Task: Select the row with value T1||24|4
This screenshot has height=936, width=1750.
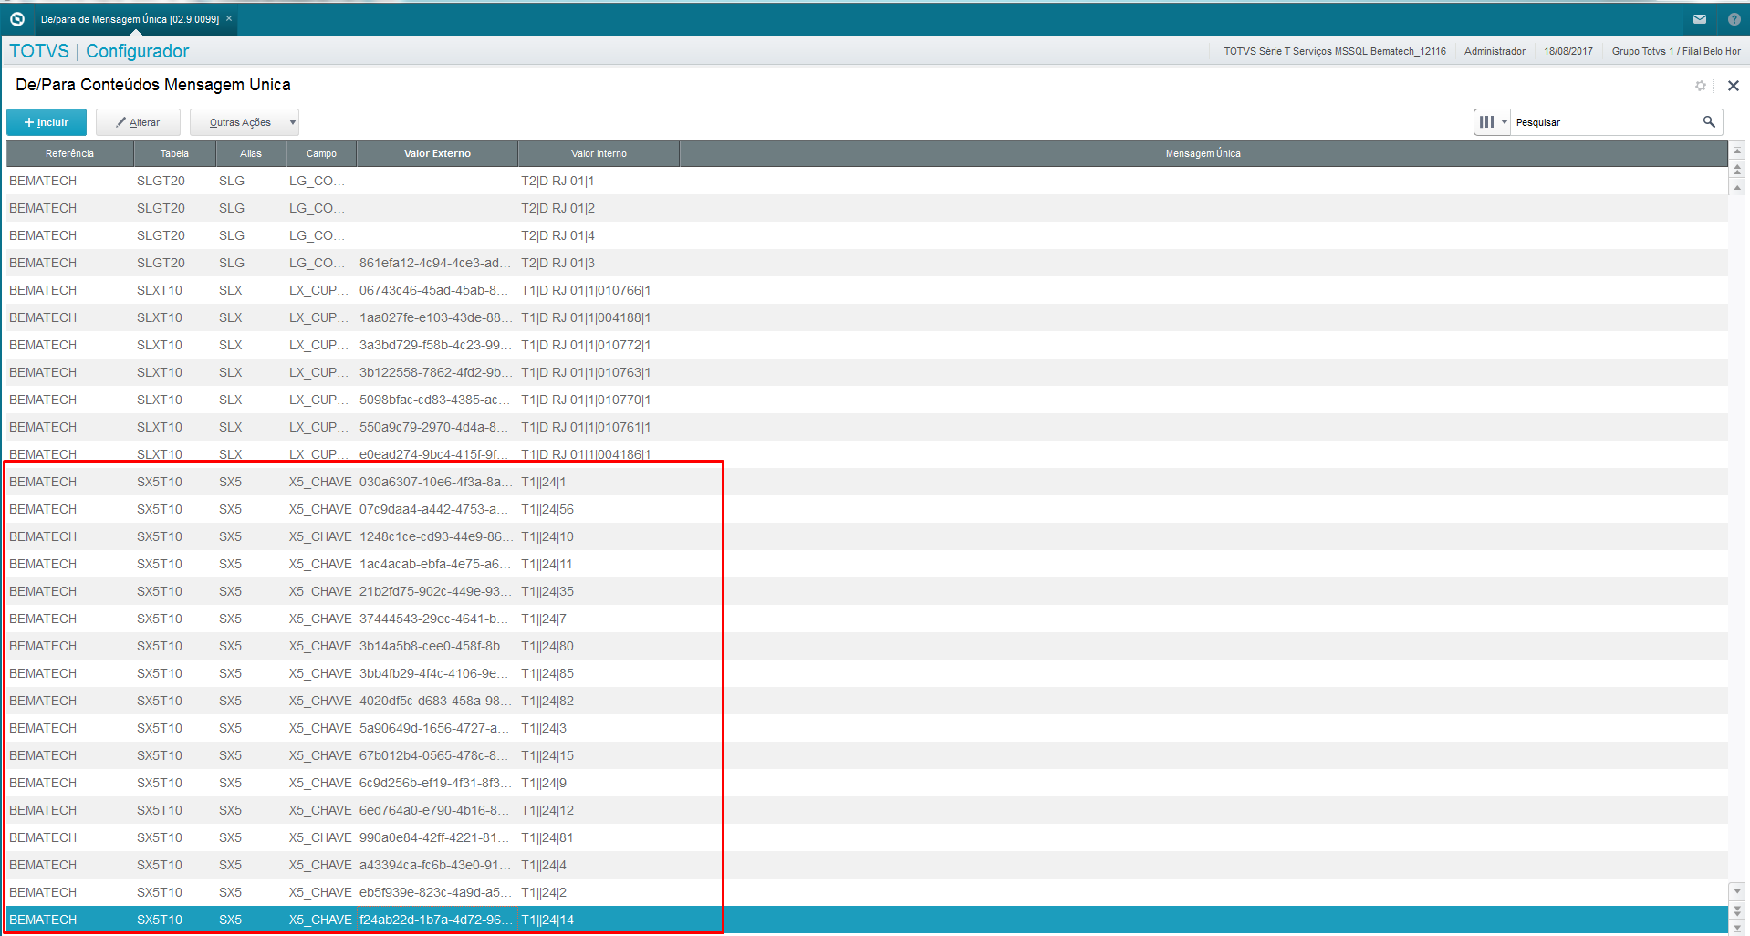Action: pos(867,865)
